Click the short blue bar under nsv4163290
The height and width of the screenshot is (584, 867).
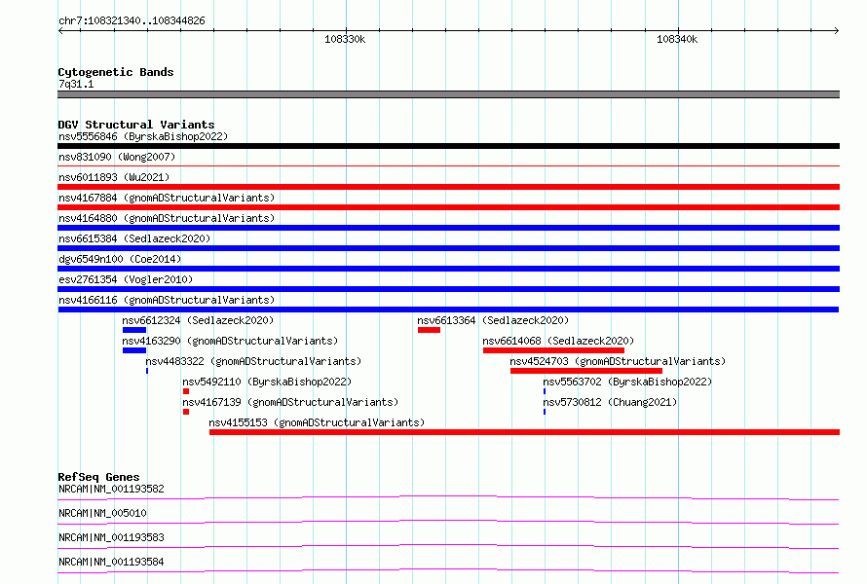click(134, 350)
